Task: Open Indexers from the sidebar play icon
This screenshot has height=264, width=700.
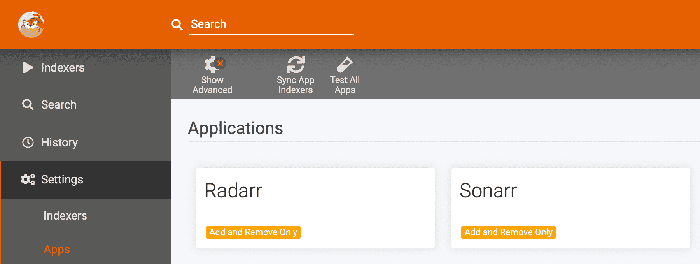Action: click(28, 67)
